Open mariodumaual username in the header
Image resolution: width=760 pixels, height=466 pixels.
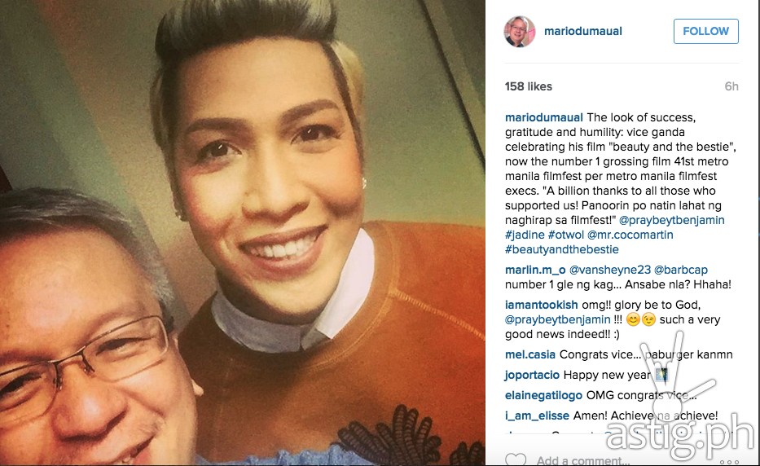pos(583,31)
